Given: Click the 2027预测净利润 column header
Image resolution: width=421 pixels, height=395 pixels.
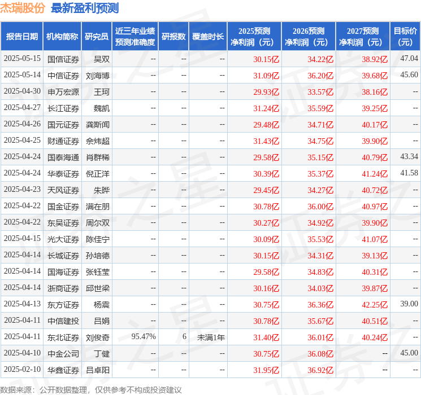Looking at the screenshot, I should [x=363, y=37].
